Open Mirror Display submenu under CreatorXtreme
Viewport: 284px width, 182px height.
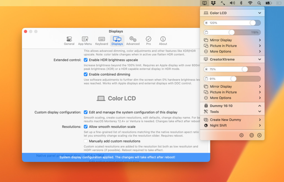click(x=232, y=86)
